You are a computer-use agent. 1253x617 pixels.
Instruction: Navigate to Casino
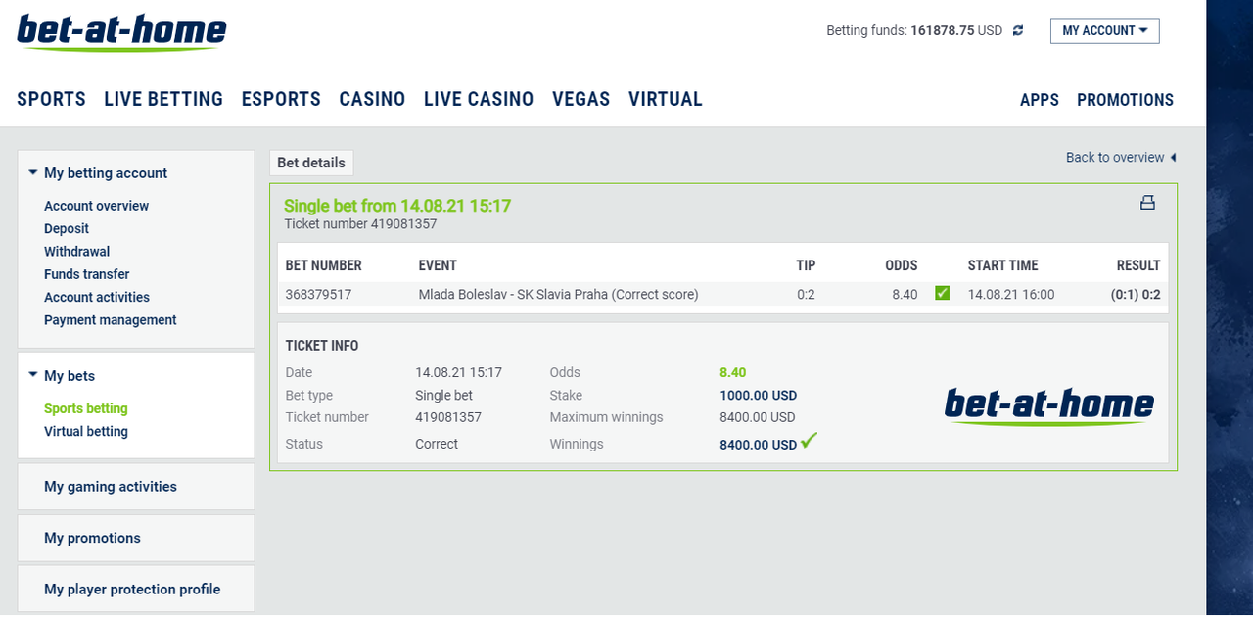coord(372,99)
